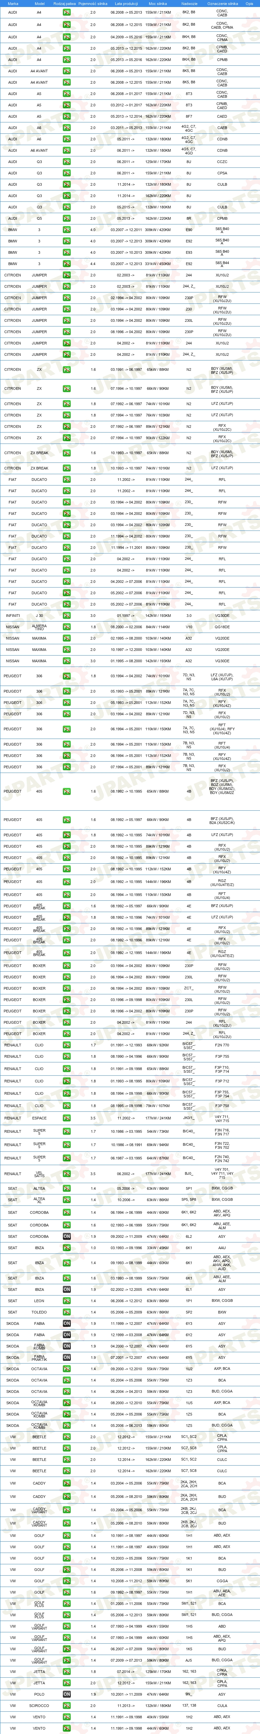Click the petrol icon in BMW 3 4.4 row

(66, 264)
